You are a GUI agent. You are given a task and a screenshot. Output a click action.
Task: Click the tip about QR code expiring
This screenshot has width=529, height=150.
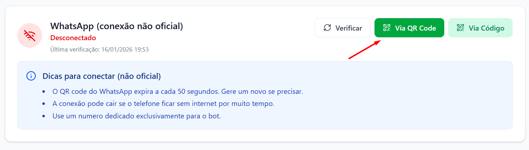point(178,91)
